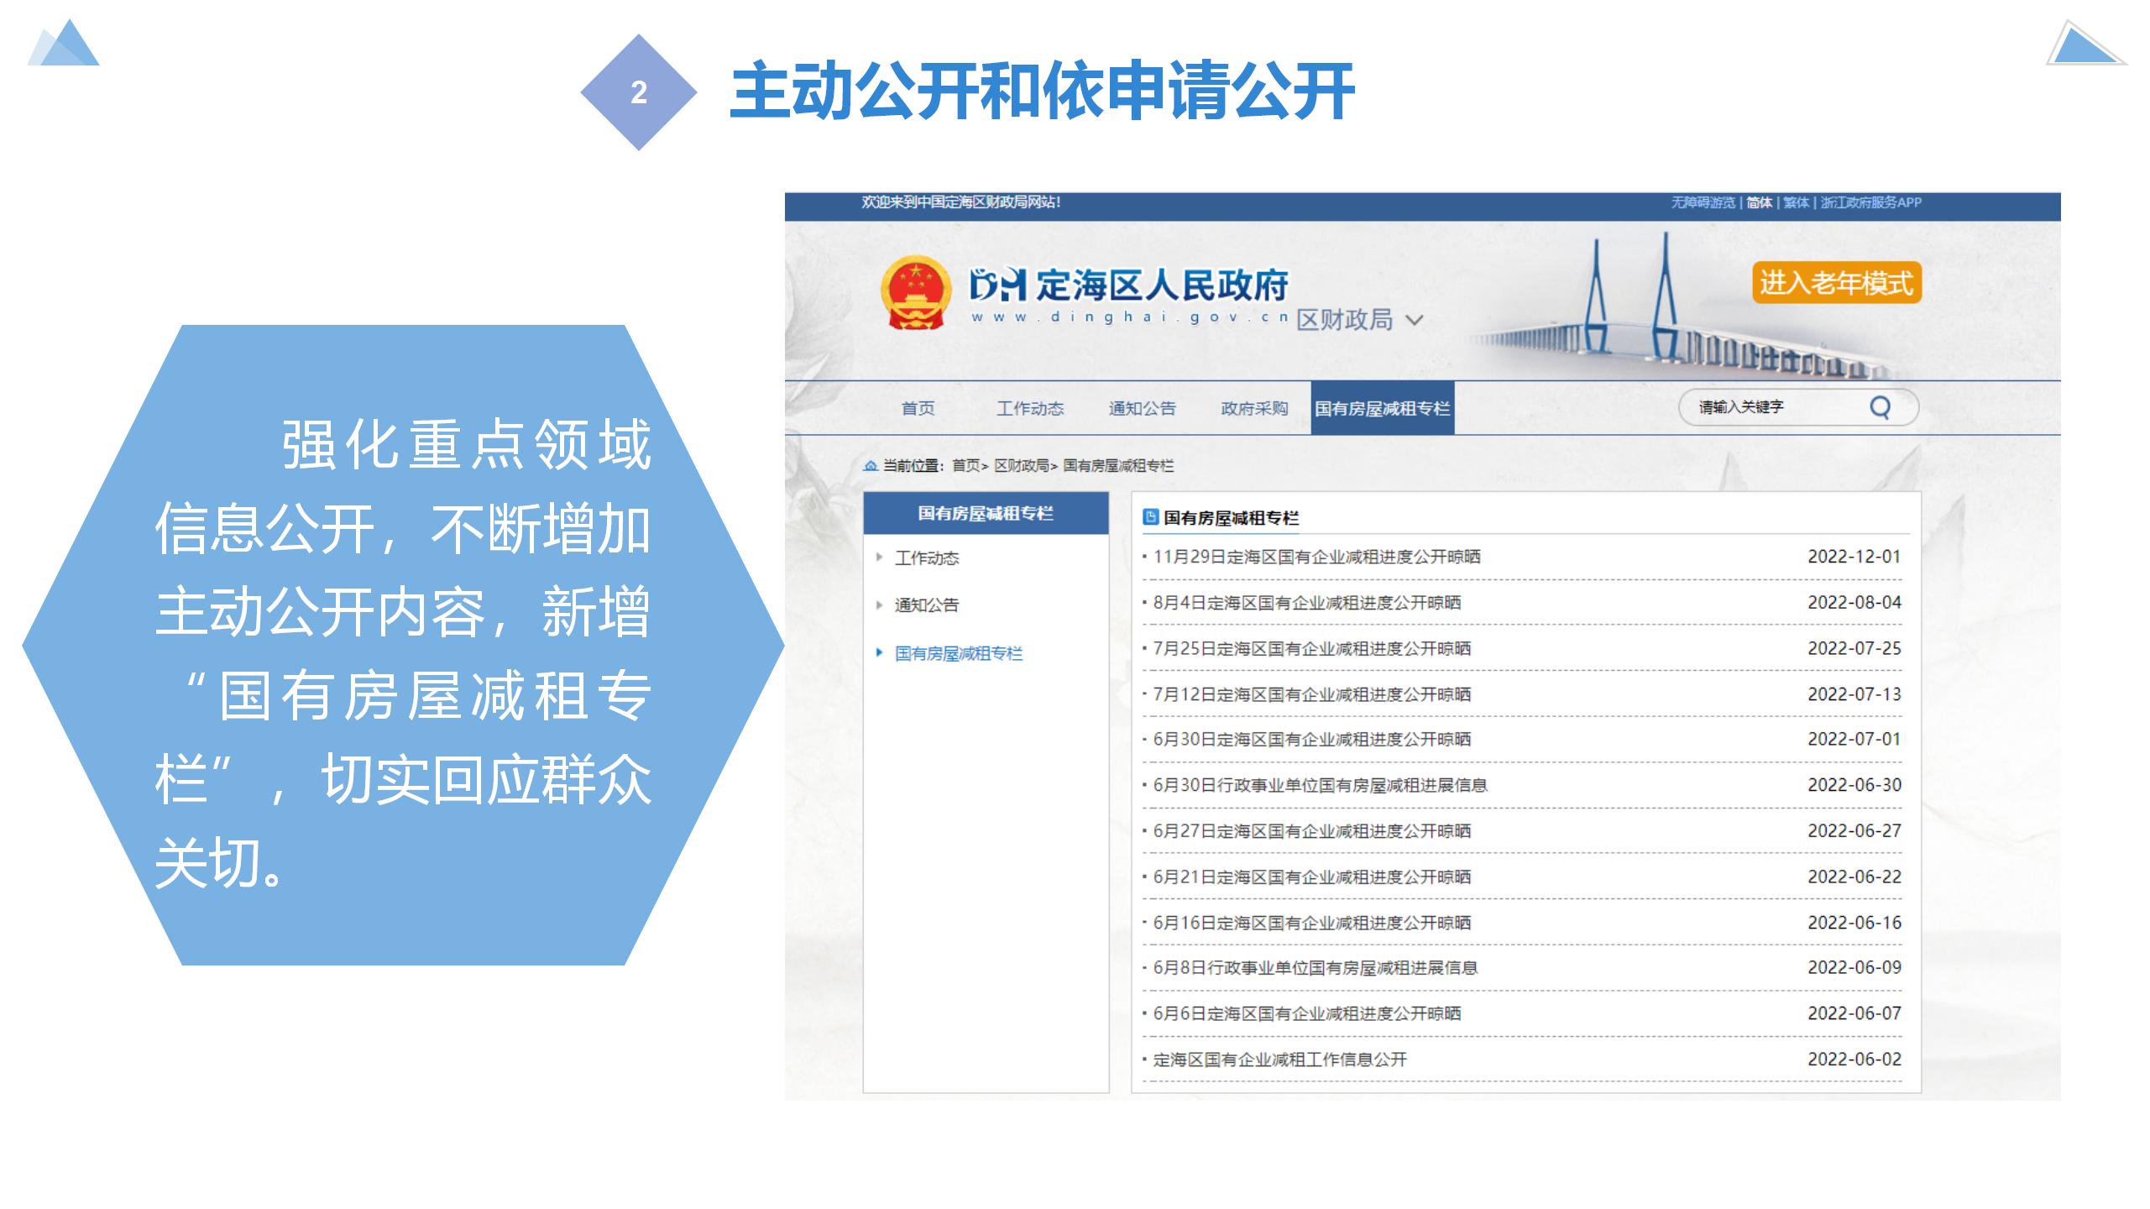Click the DH Dinghai government logo
The image size is (2150, 1209).
(997, 285)
